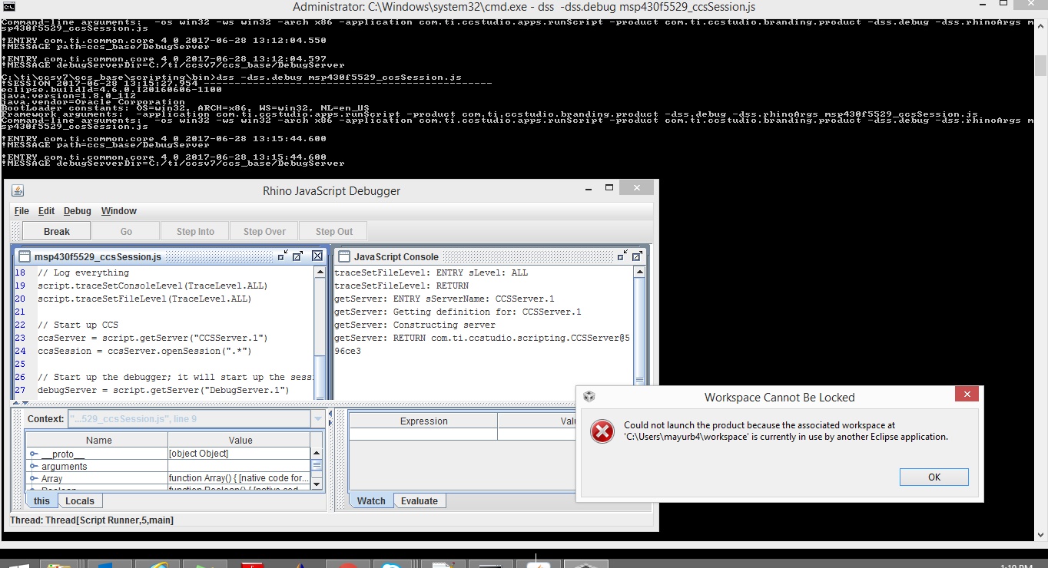The width and height of the screenshot is (1048, 568).
Task: Click "java.vendor=Oracle Corporation" in the cmd window
Action: pos(93,101)
